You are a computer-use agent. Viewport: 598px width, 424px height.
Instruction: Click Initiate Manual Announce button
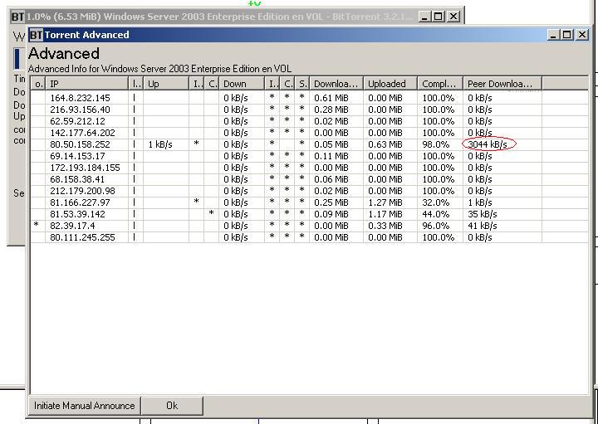(84, 406)
